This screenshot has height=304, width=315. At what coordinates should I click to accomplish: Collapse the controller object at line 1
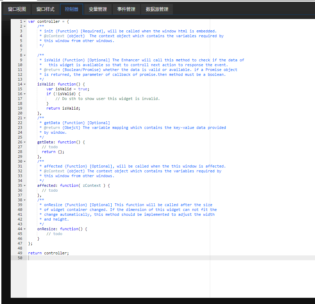[x=25, y=21]
